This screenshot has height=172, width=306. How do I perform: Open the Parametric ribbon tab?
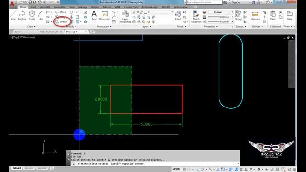point(59,7)
